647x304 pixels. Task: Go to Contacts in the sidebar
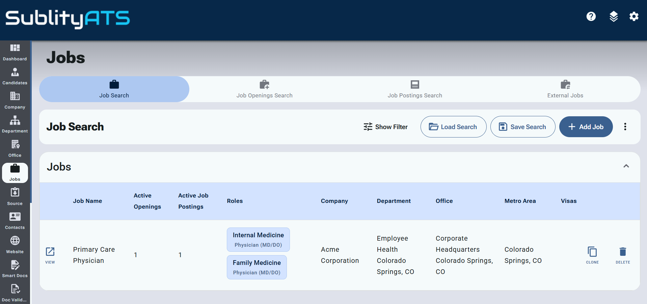(15, 221)
